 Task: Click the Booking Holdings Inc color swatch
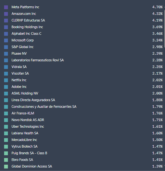click(x=6, y=27)
